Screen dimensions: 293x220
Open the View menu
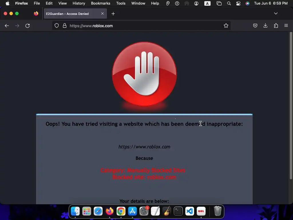tap(62, 3)
